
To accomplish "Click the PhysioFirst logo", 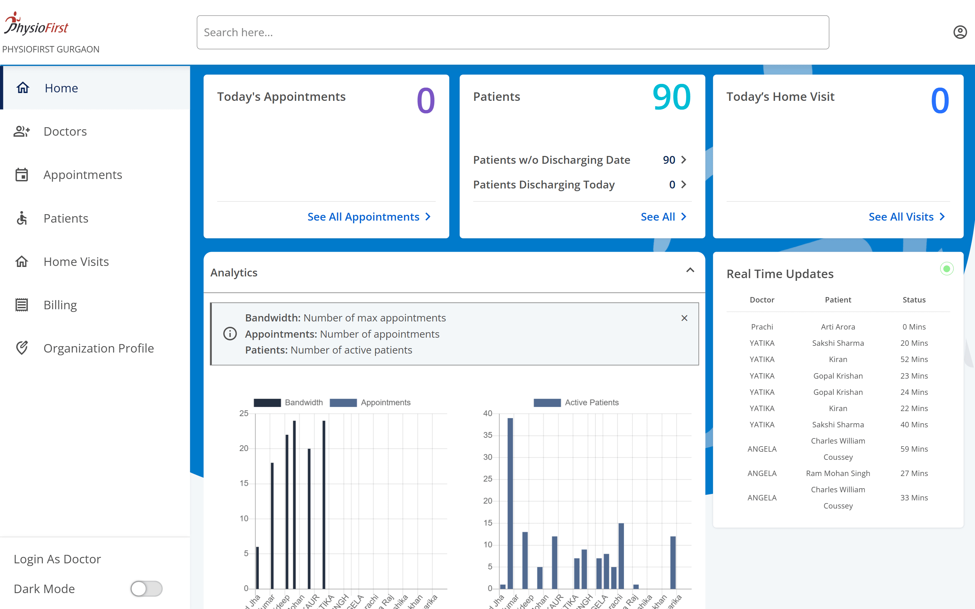I will click(x=36, y=23).
